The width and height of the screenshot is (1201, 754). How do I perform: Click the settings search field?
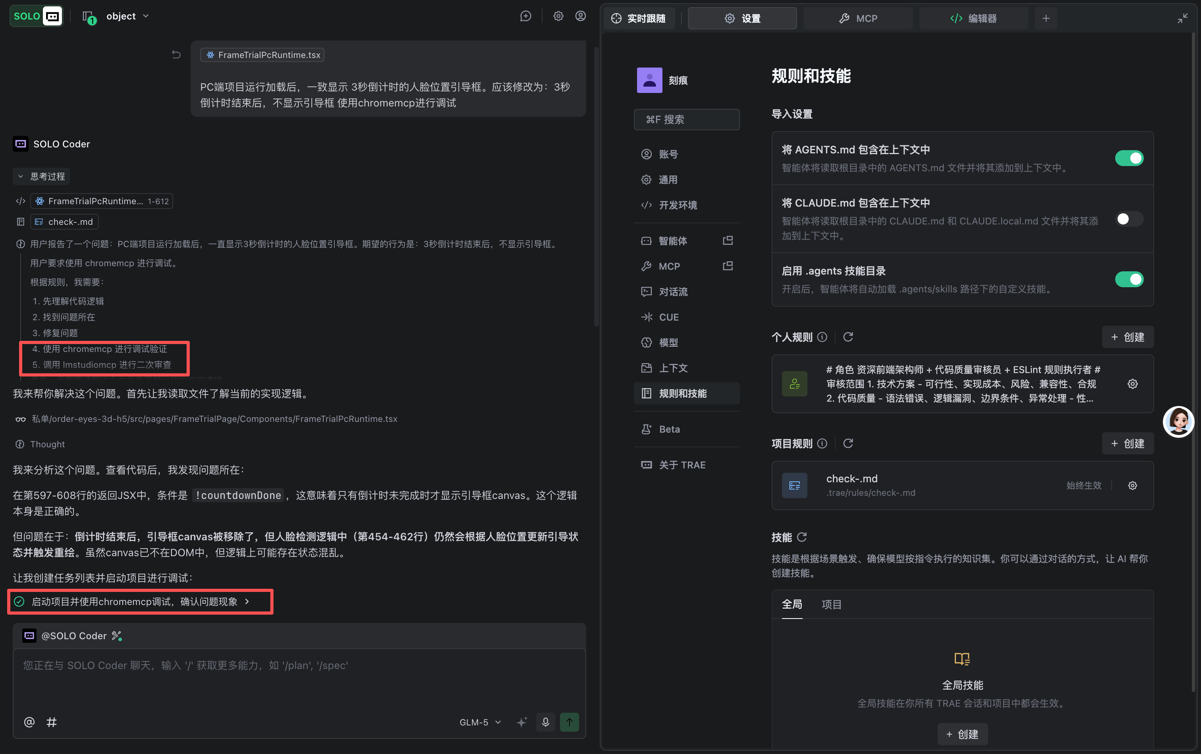coord(686,120)
